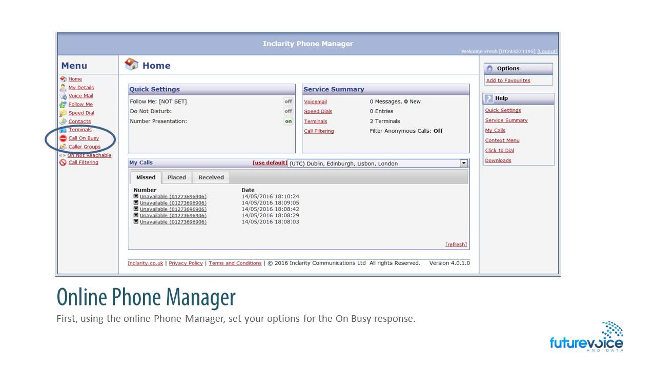Open the Voice Mail menu link
Viewport: 656px width, 369px height.
(x=81, y=96)
